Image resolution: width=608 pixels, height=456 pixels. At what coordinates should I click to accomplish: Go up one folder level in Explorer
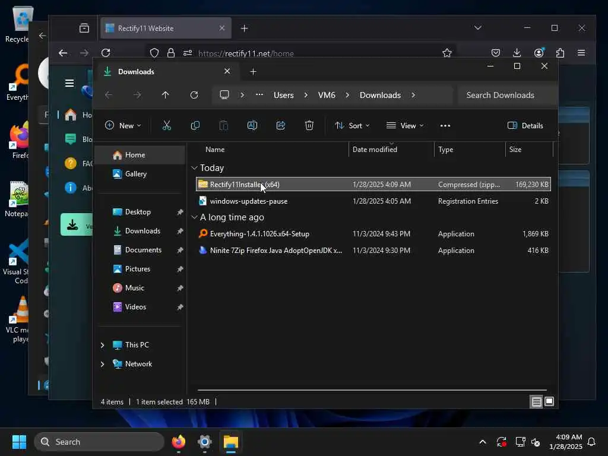coord(166,95)
